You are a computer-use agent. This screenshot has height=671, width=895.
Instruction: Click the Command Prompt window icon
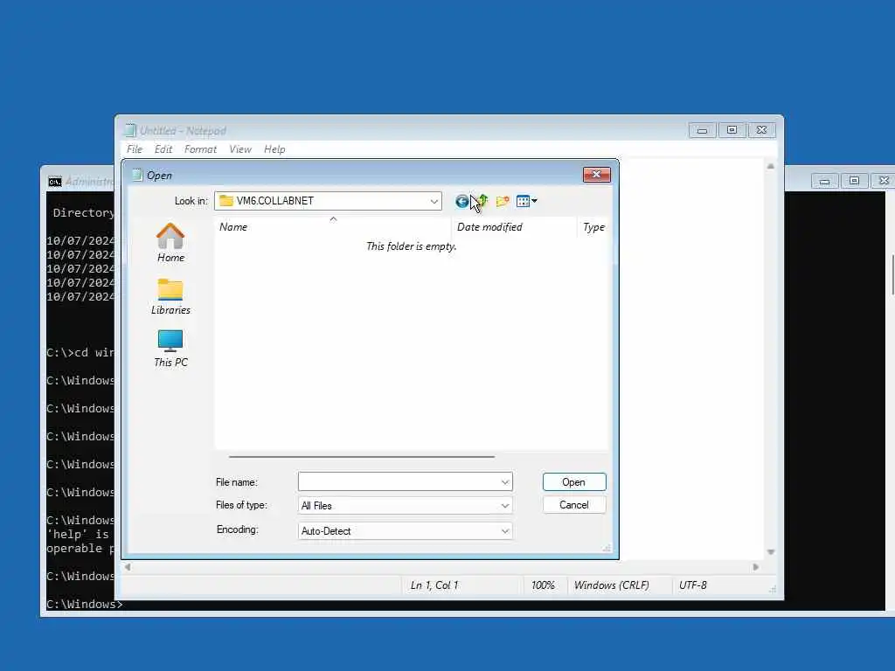(x=55, y=182)
